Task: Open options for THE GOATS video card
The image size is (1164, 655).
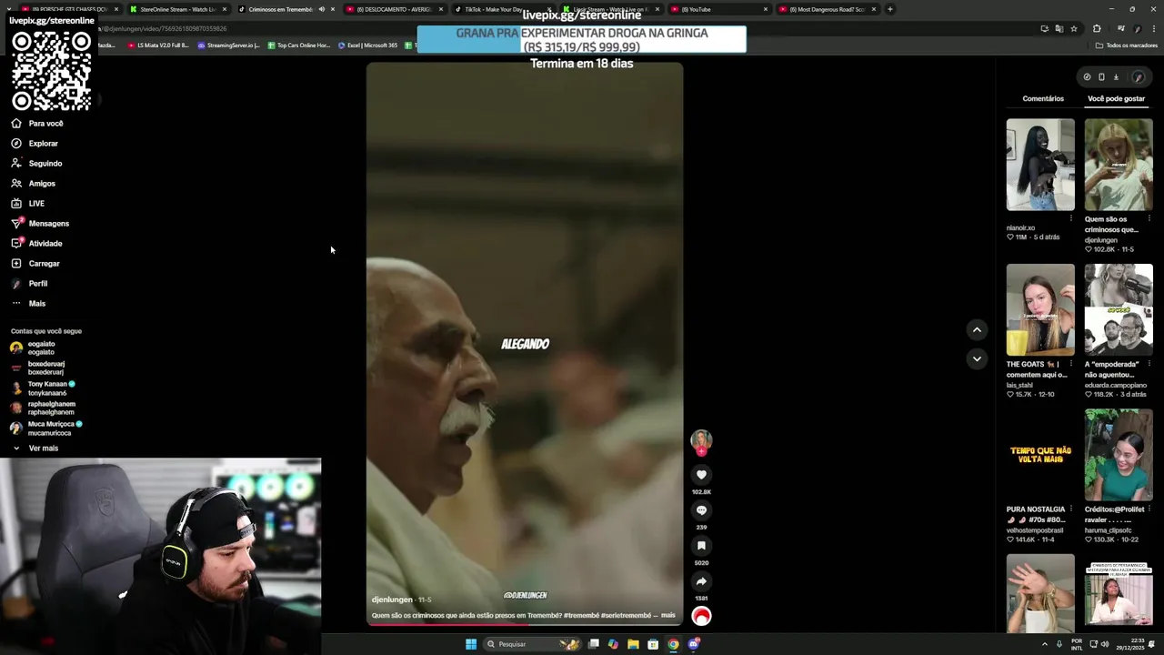Action: [x=1070, y=364]
